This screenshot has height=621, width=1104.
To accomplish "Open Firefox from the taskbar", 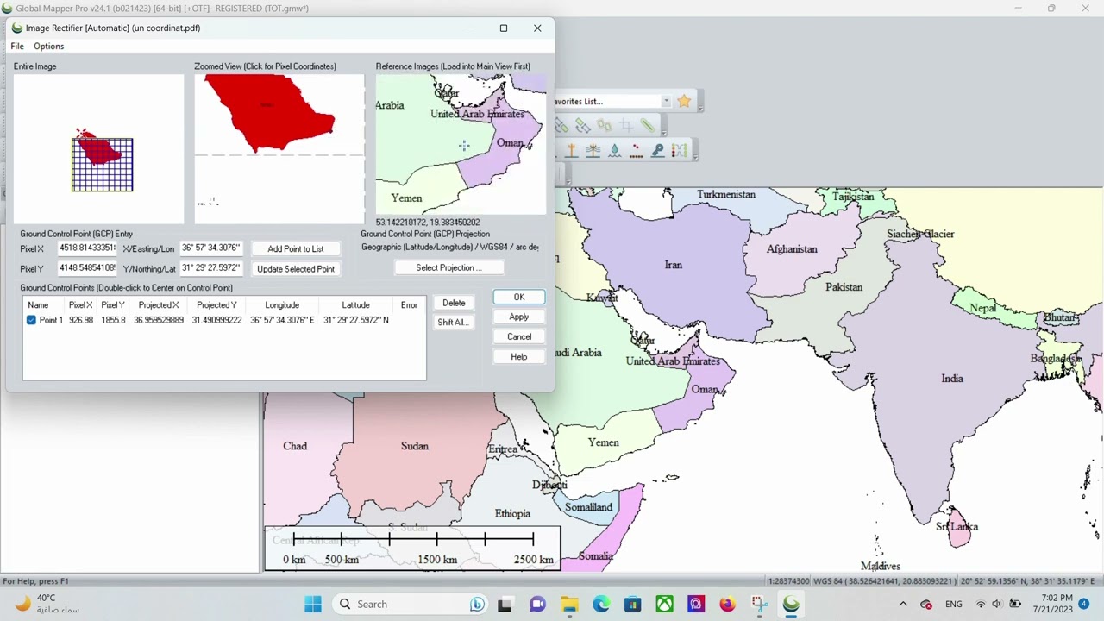I will 727,604.
